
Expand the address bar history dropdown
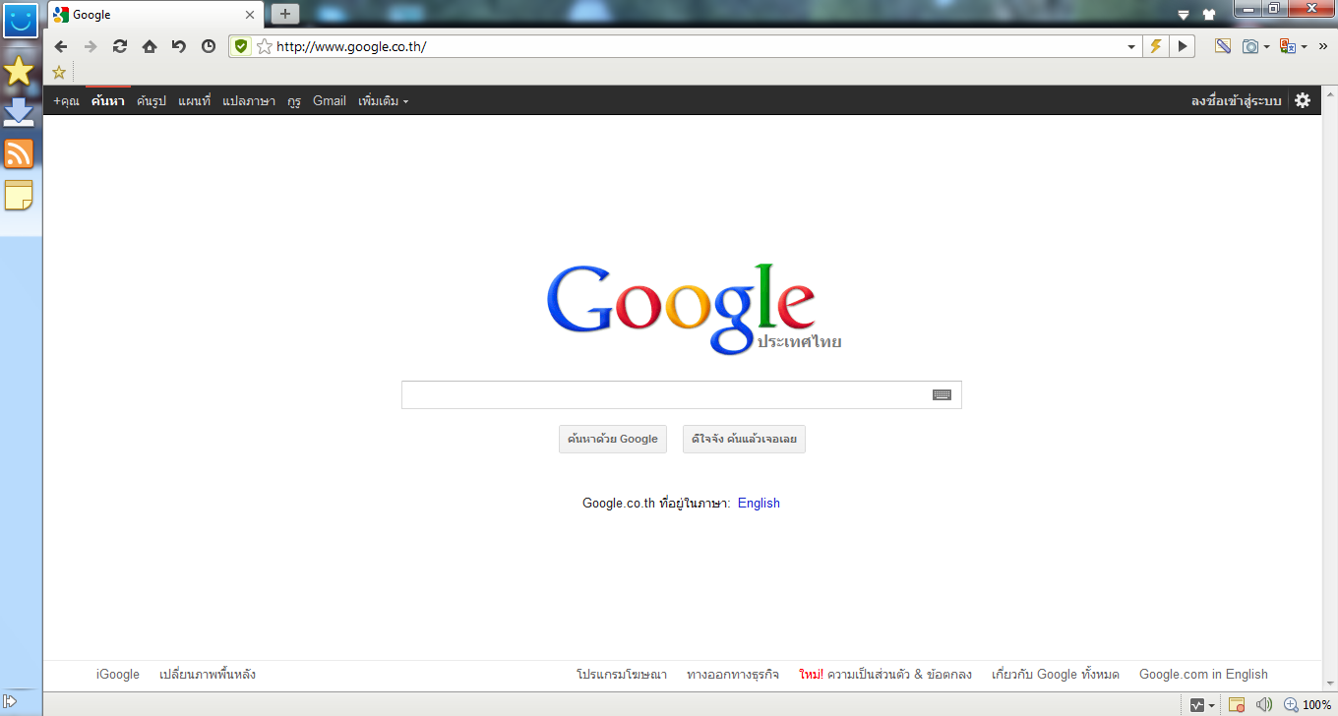click(1131, 46)
